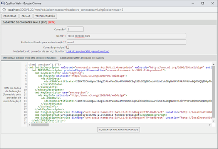Close the Qualitor Web Chrome window
The height and width of the screenshot is (149, 218).
coord(213,3)
